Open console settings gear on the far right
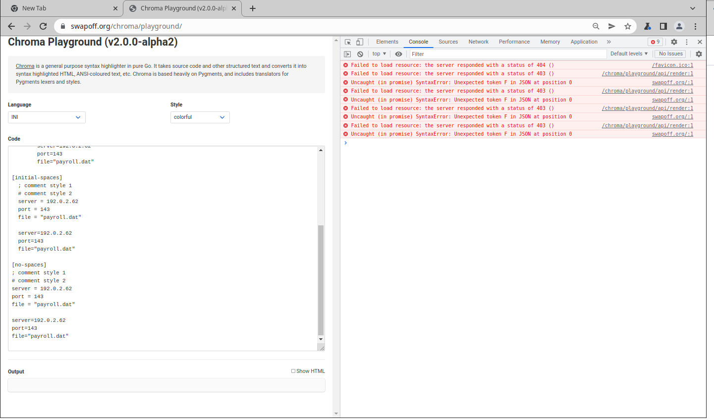714x420 pixels. [699, 53]
